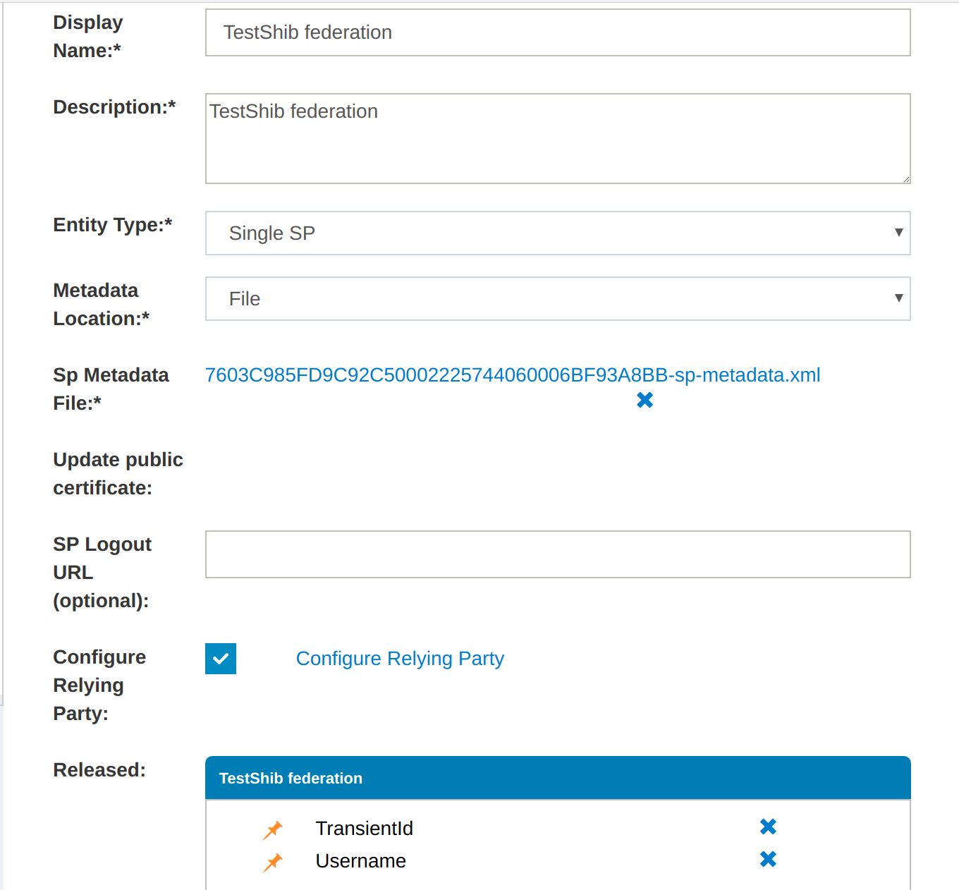Select the TransientId attribute name
This screenshot has width=959, height=890.
(364, 829)
